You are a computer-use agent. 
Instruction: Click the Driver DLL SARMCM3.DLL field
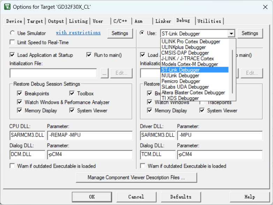click(158, 136)
